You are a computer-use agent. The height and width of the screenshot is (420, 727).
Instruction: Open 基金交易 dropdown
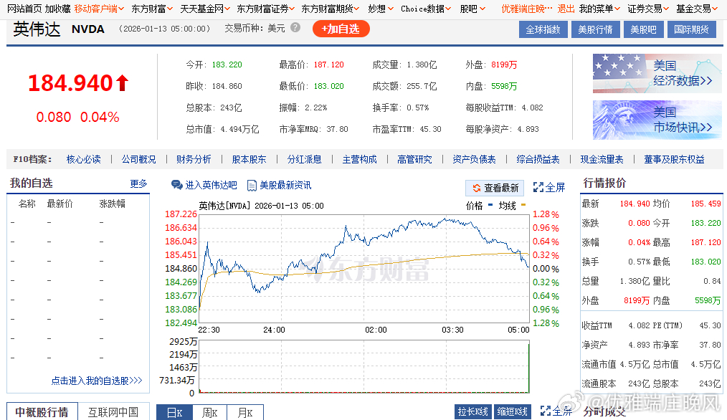(x=697, y=9)
